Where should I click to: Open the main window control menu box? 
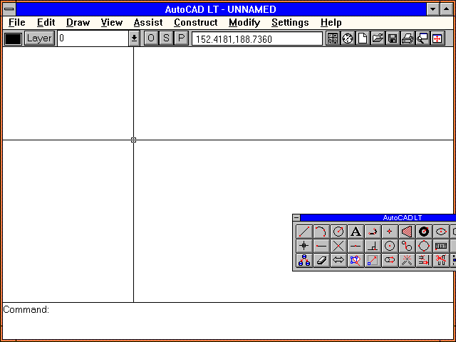9,9
